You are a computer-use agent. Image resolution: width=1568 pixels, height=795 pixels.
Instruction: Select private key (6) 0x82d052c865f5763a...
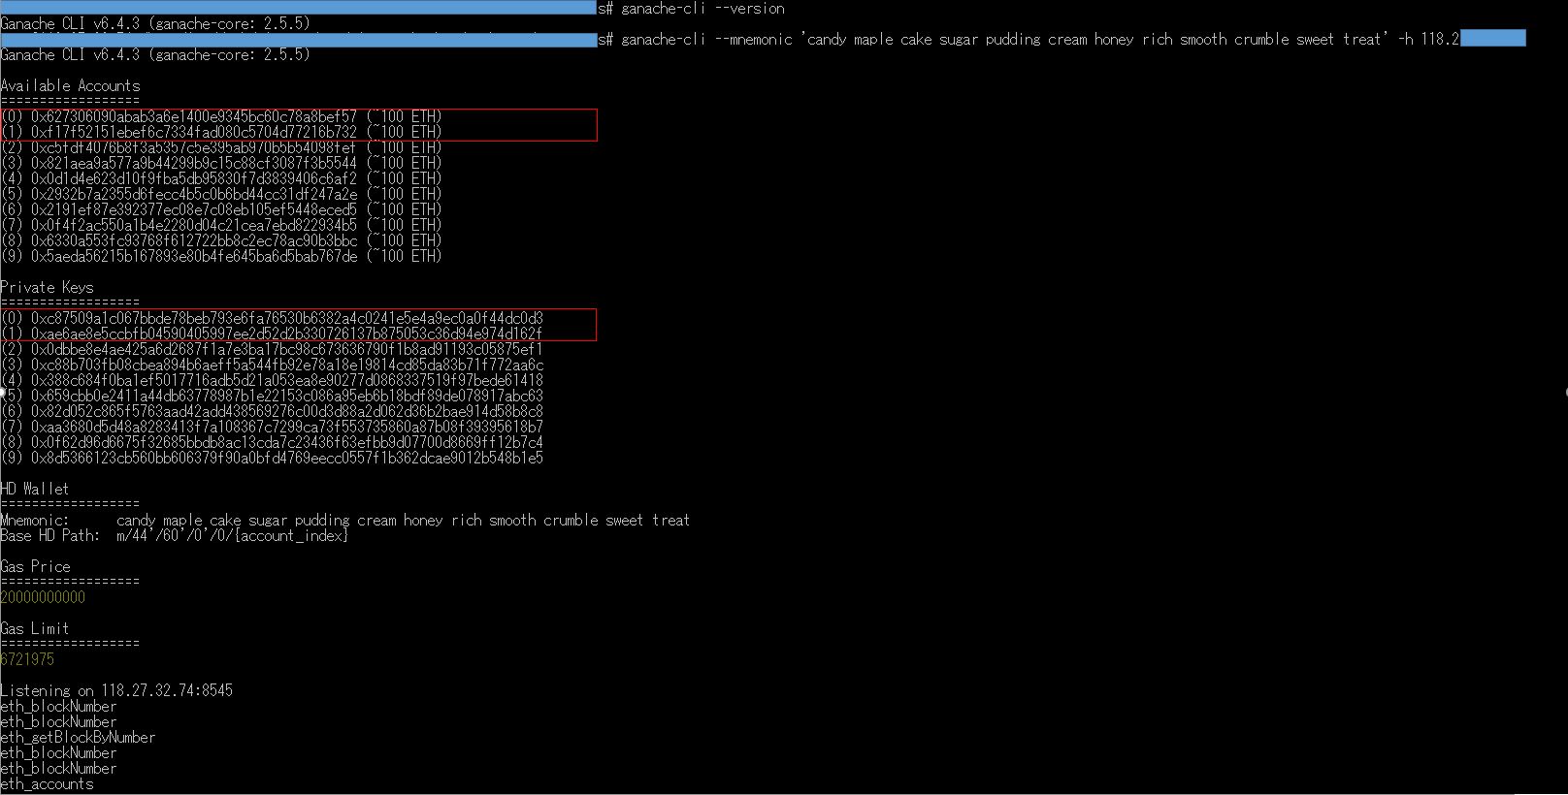287,412
